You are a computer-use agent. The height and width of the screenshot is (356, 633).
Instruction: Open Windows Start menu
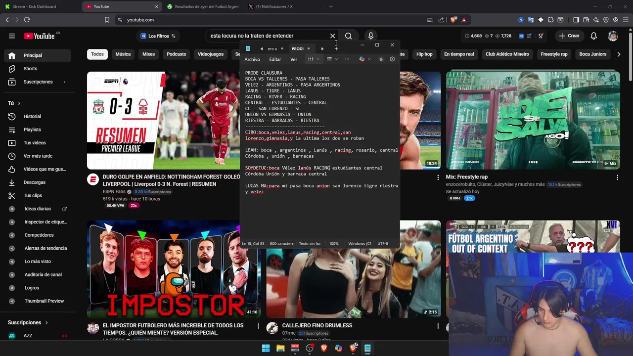(266, 348)
